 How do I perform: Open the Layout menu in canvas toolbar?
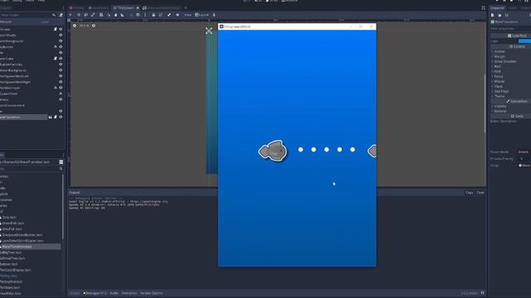point(202,15)
